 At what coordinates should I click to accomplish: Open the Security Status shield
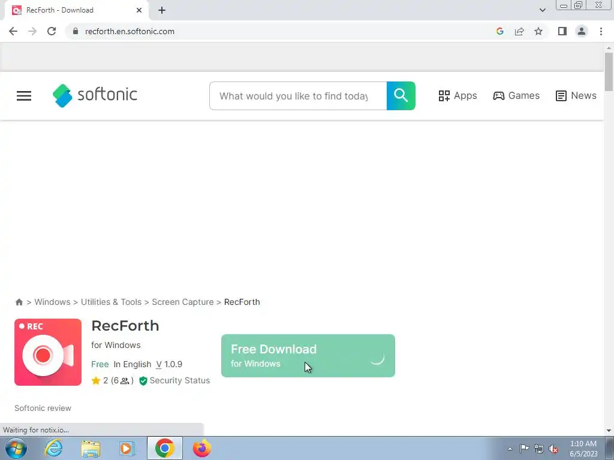tap(174, 380)
